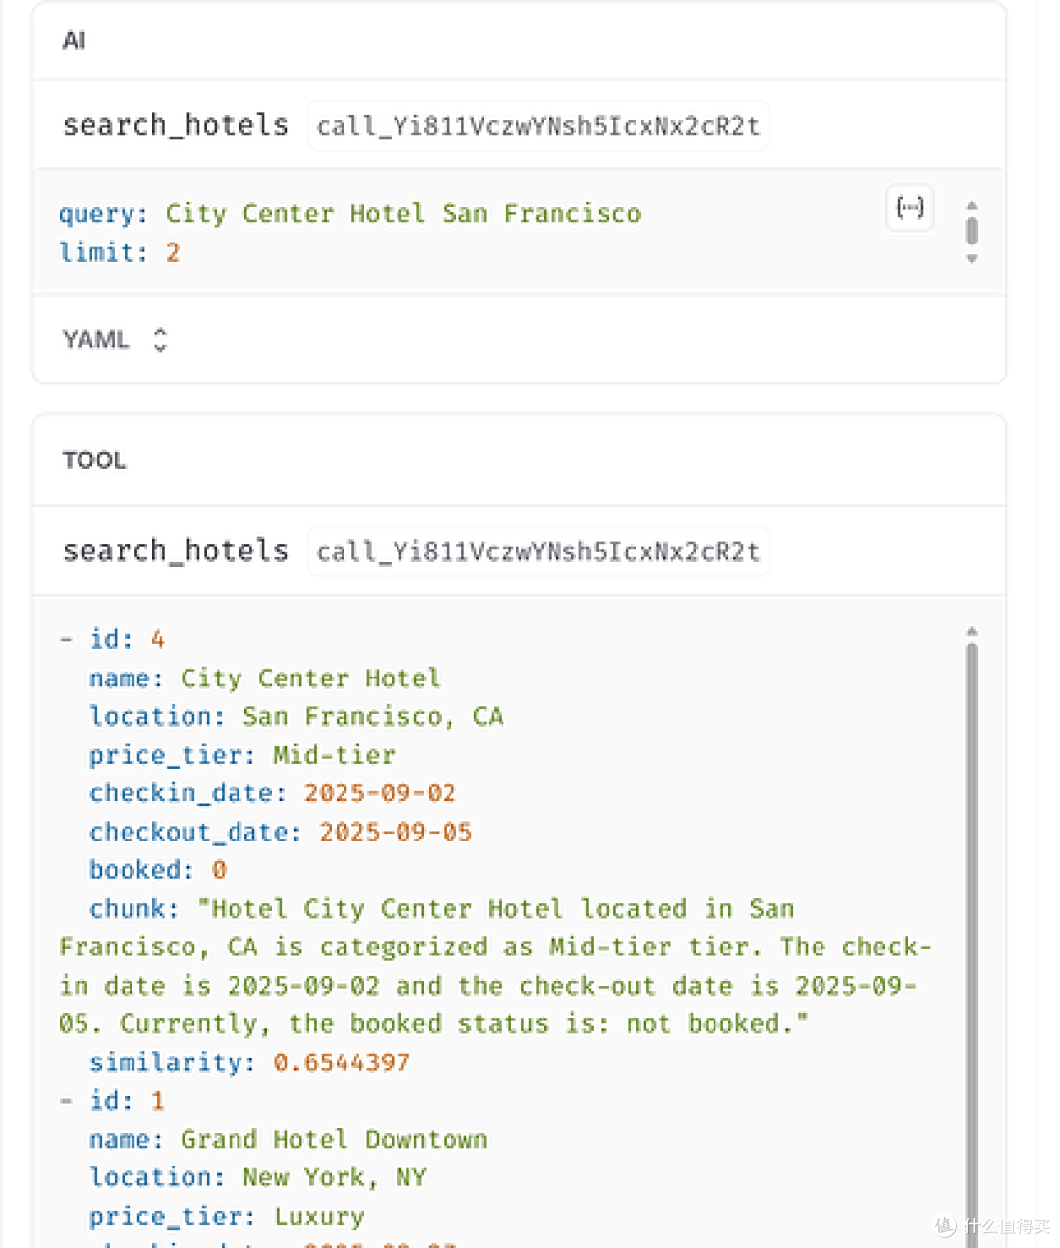Click the search_hotels title in the TOOL card

(176, 550)
